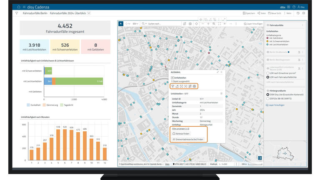Activate the map selection arrow tool
The width and height of the screenshot is (320, 180).
click(121, 24)
